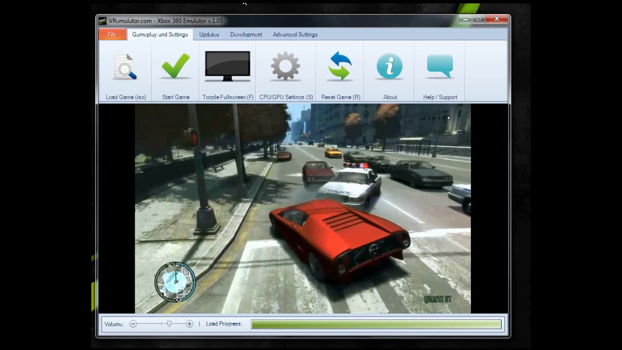Increase volume with the plus button
Screen dimensions: 622x350
[189, 324]
